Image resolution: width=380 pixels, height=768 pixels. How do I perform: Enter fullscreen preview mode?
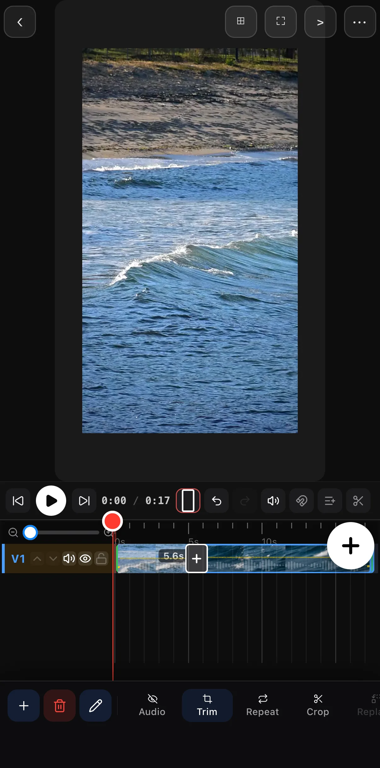280,22
